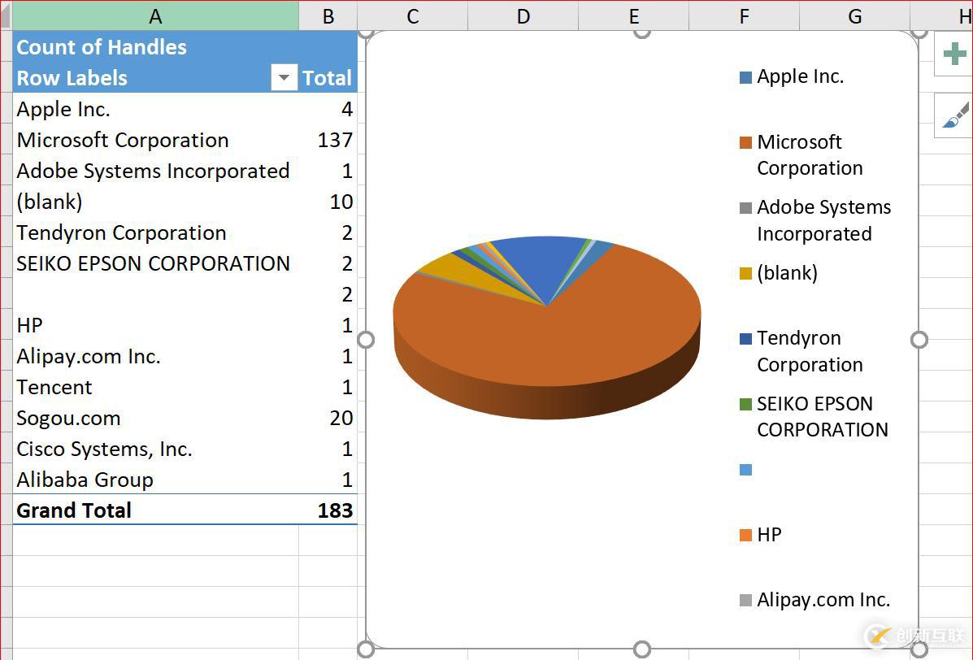The width and height of the screenshot is (973, 660).
Task: Select column D header
Action: (x=523, y=15)
